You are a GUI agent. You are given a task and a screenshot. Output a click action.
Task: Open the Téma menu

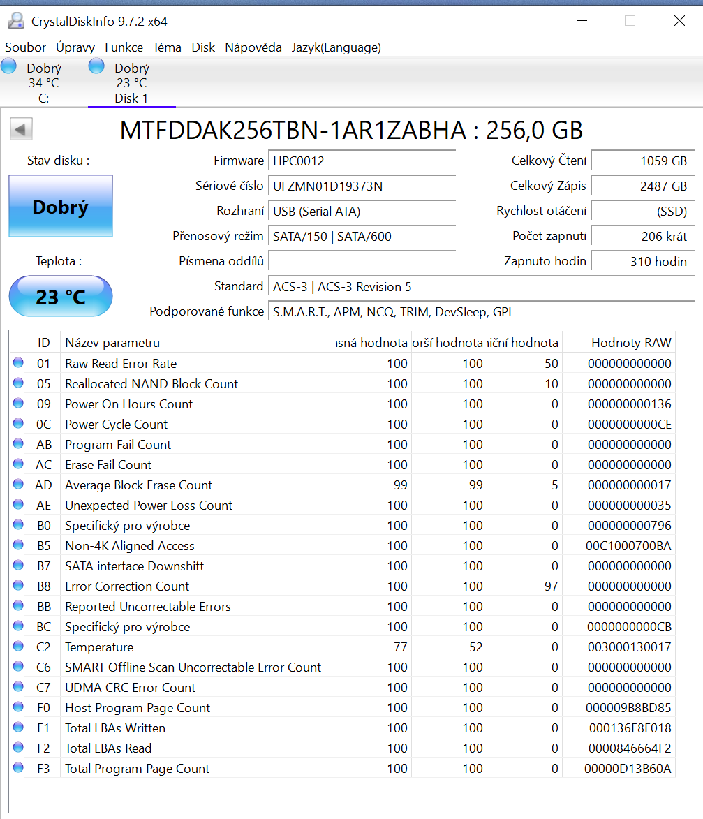pyautogui.click(x=167, y=47)
